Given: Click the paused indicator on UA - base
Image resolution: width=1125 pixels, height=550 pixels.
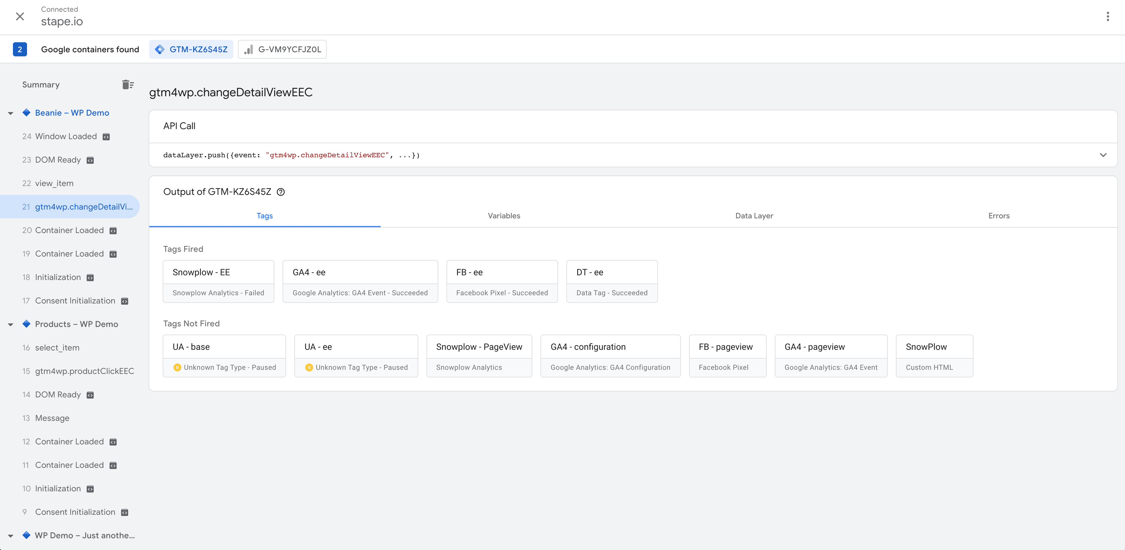Looking at the screenshot, I should point(178,367).
